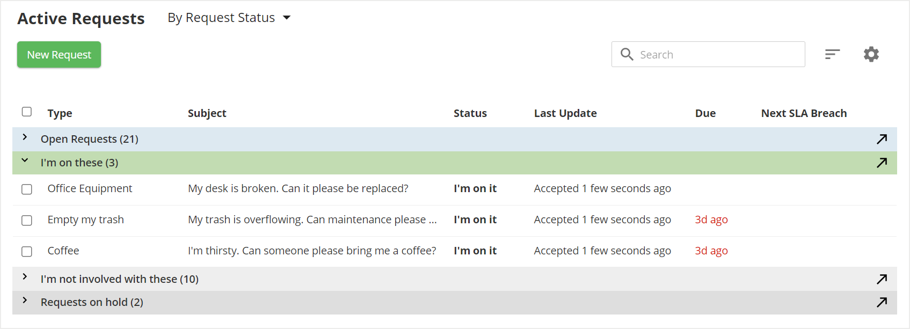This screenshot has width=910, height=329.
Task: Click the New Request button
Action: [59, 55]
